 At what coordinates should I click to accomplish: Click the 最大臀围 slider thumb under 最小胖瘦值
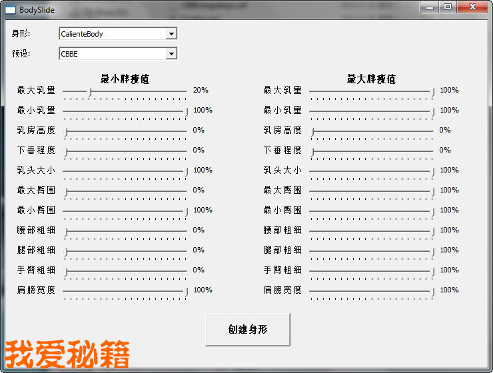[66, 192]
